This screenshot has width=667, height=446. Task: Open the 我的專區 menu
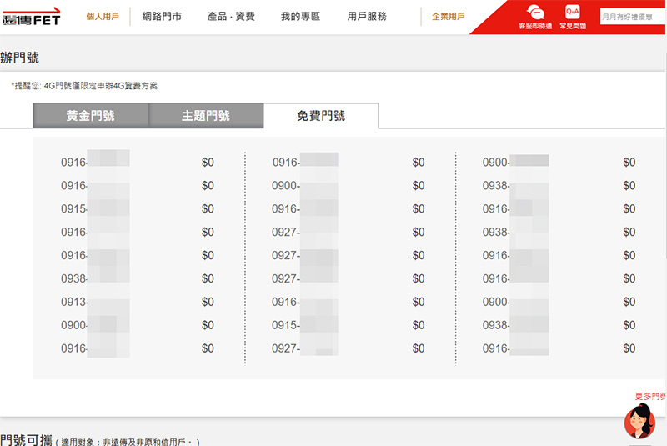click(x=300, y=17)
